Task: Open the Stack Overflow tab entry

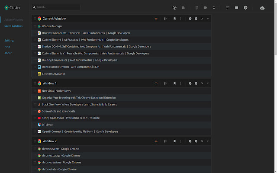Action: pyautogui.click(x=79, y=104)
